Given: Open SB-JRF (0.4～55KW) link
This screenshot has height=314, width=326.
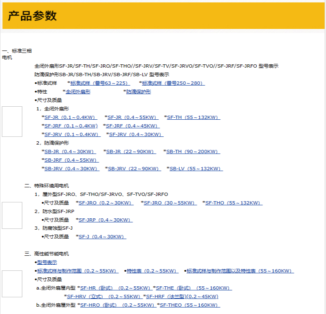Looking at the screenshot, I should click(x=71, y=160).
